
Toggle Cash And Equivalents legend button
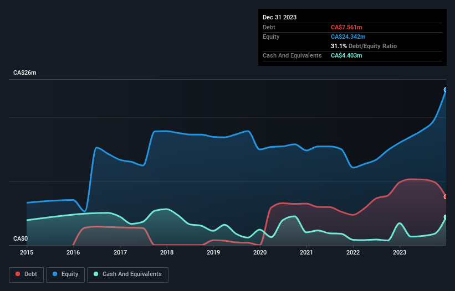(x=127, y=274)
